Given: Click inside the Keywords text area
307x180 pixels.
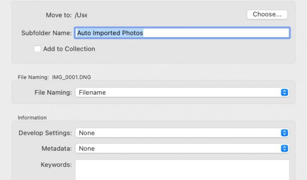Looking at the screenshot, I should coord(182,170).
